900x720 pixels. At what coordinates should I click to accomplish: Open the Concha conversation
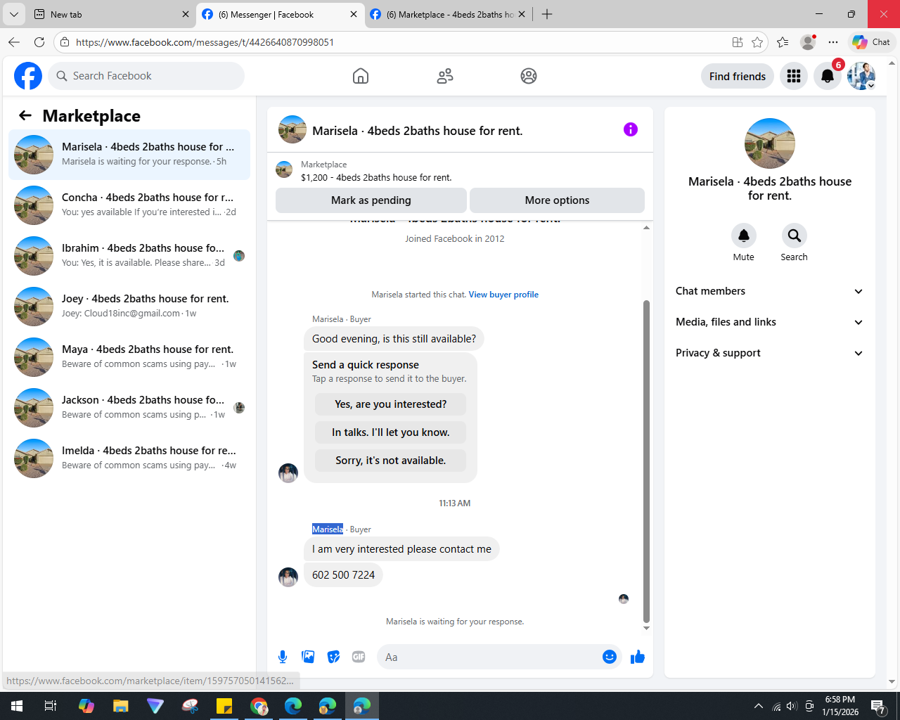[129, 205]
